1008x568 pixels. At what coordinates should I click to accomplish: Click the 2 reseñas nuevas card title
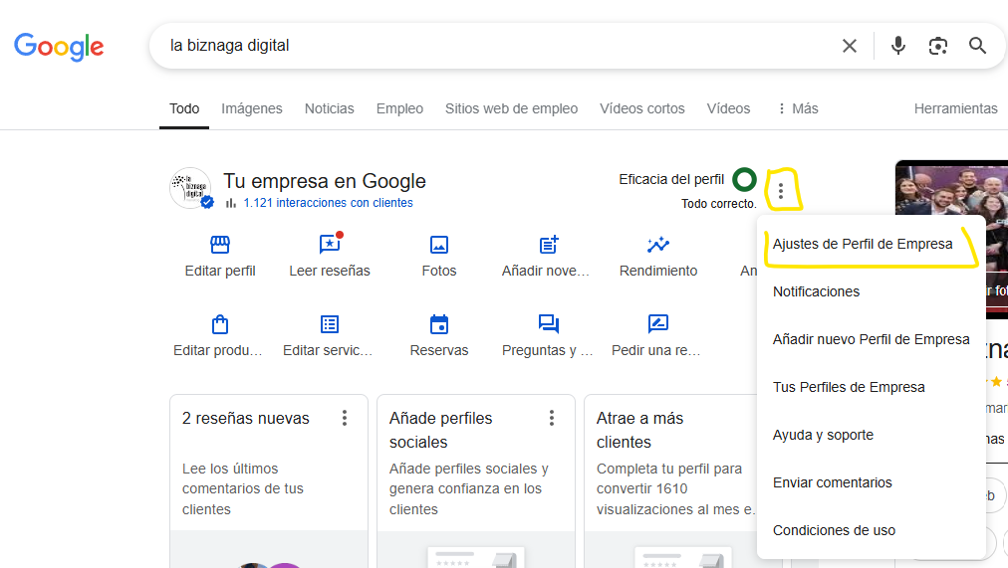[246, 419]
